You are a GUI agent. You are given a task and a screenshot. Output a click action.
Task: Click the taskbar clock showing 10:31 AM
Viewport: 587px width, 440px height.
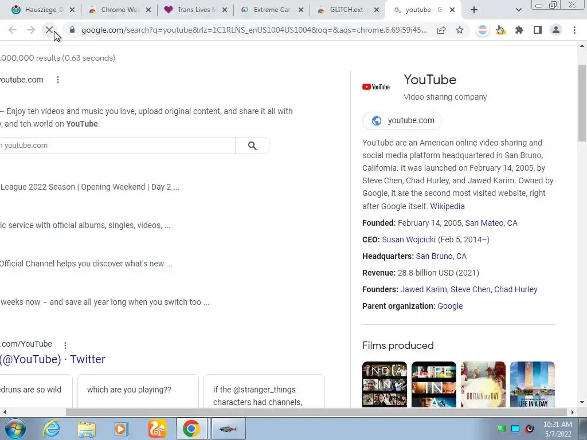pos(558,429)
